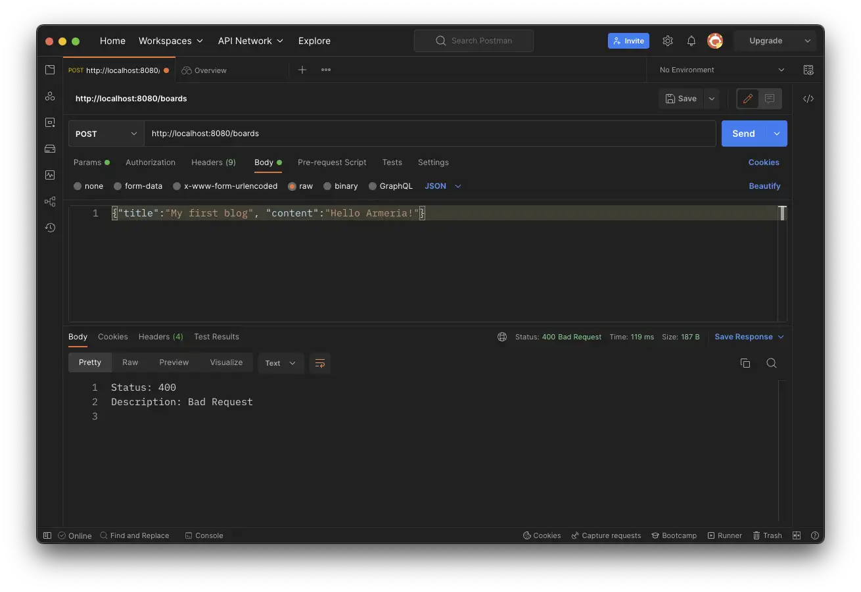The width and height of the screenshot is (861, 592).
Task: Open the settings gear icon
Action: click(x=668, y=41)
